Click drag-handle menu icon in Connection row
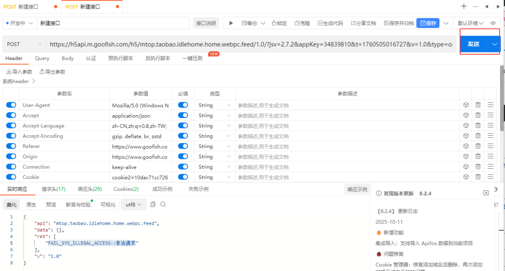This screenshot has height=271, width=505. coord(491,166)
